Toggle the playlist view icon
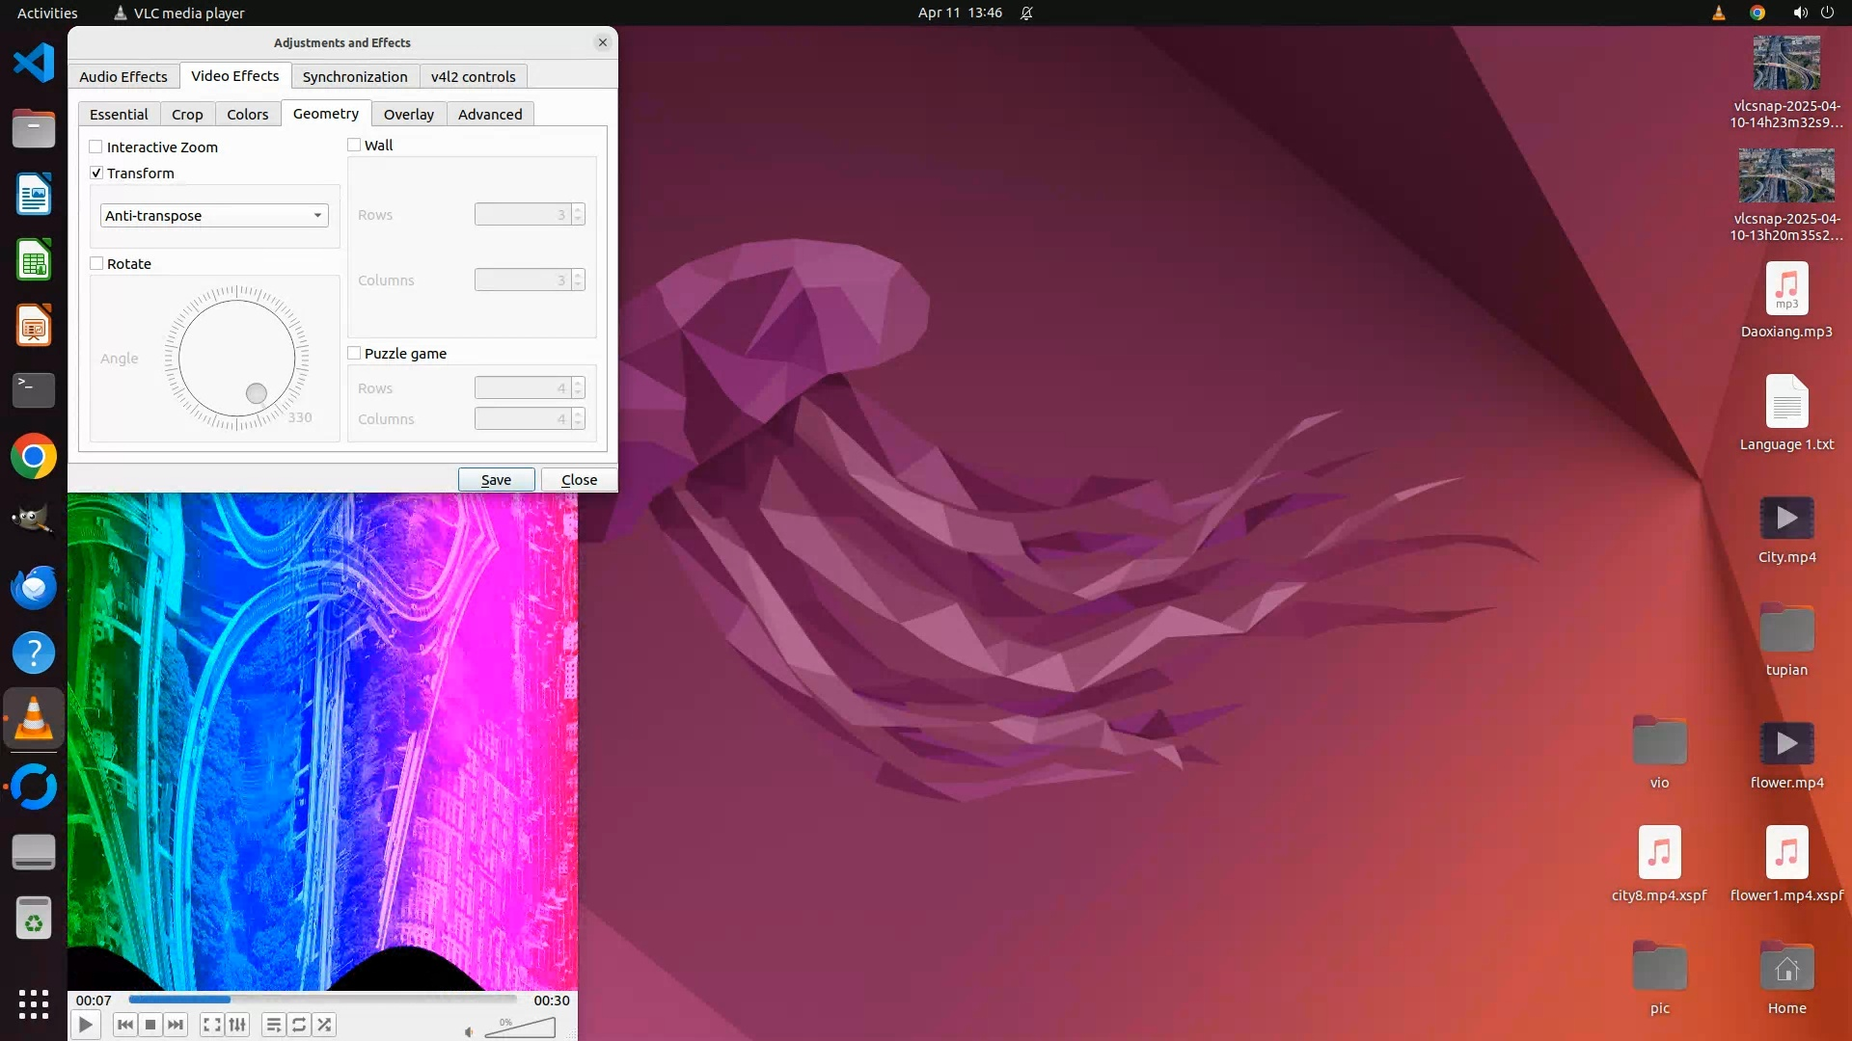The image size is (1852, 1041). click(x=273, y=1025)
